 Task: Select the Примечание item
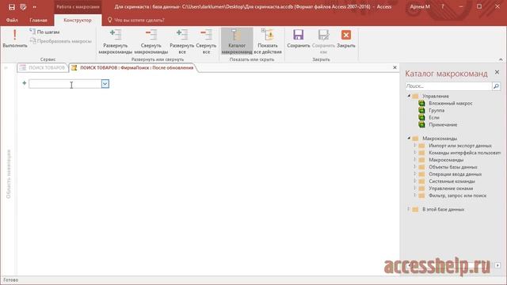tap(443, 124)
